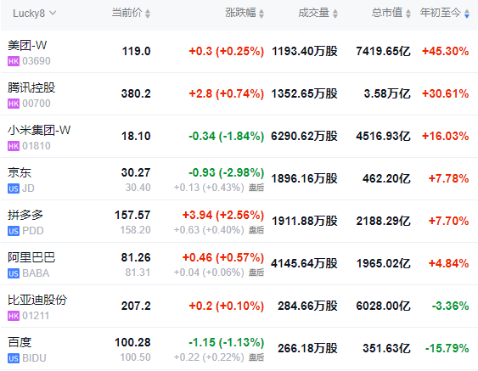Open the Lucky8 watchlist dropdown

click(x=35, y=14)
